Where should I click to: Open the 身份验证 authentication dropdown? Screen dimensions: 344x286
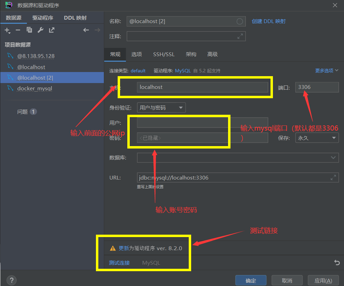[161, 108]
